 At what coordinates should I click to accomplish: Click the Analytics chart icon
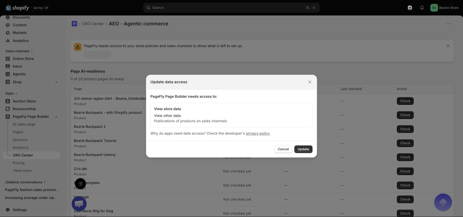coord(8,40)
